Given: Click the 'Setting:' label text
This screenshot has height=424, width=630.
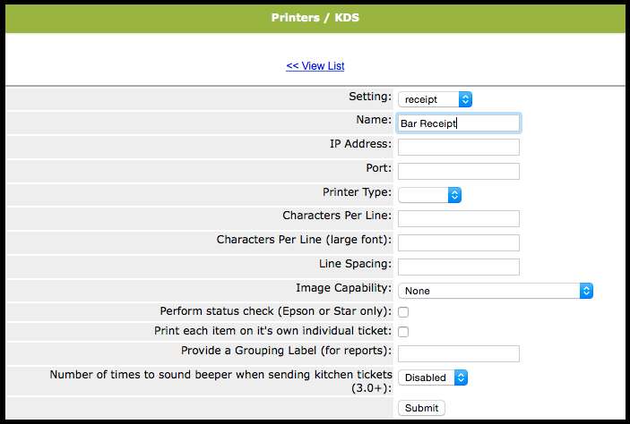Looking at the screenshot, I should pyautogui.click(x=370, y=96).
